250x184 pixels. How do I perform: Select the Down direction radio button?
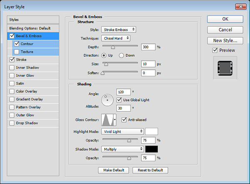click(x=122, y=55)
